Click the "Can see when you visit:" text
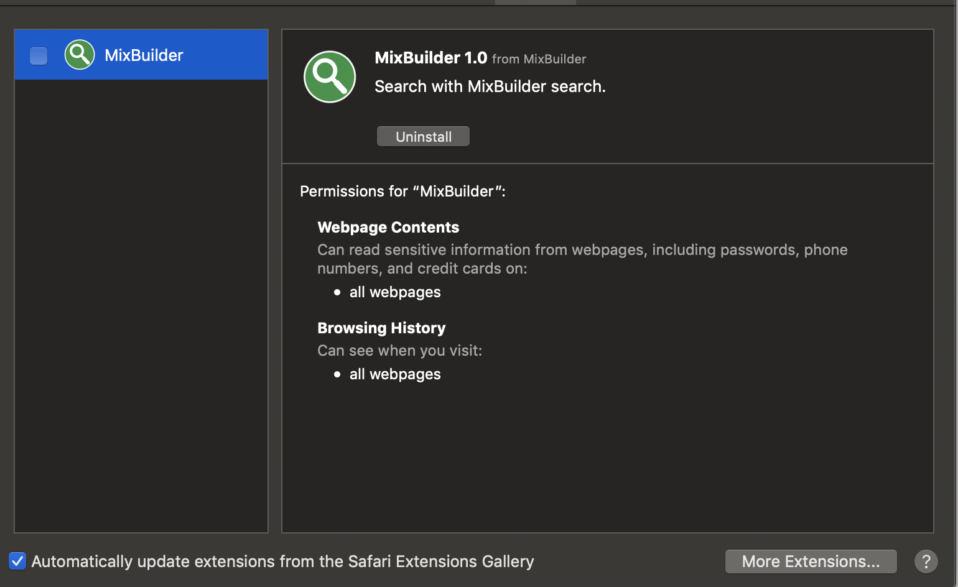The width and height of the screenshot is (958, 587). click(399, 351)
